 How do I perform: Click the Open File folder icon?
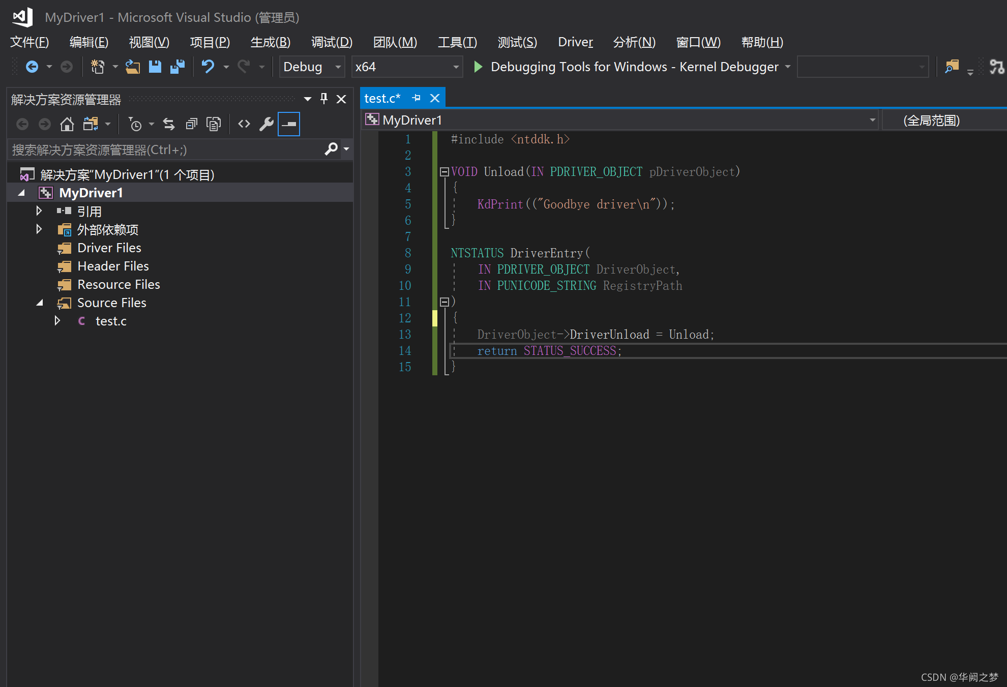click(x=133, y=67)
